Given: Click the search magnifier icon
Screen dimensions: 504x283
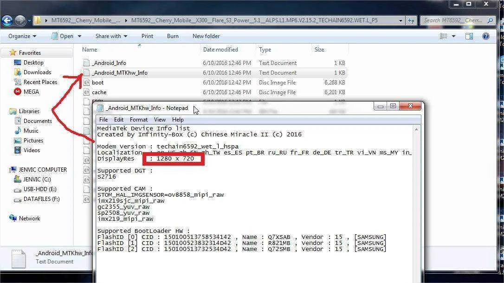Looking at the screenshot, I should pyautogui.click(x=490, y=20).
